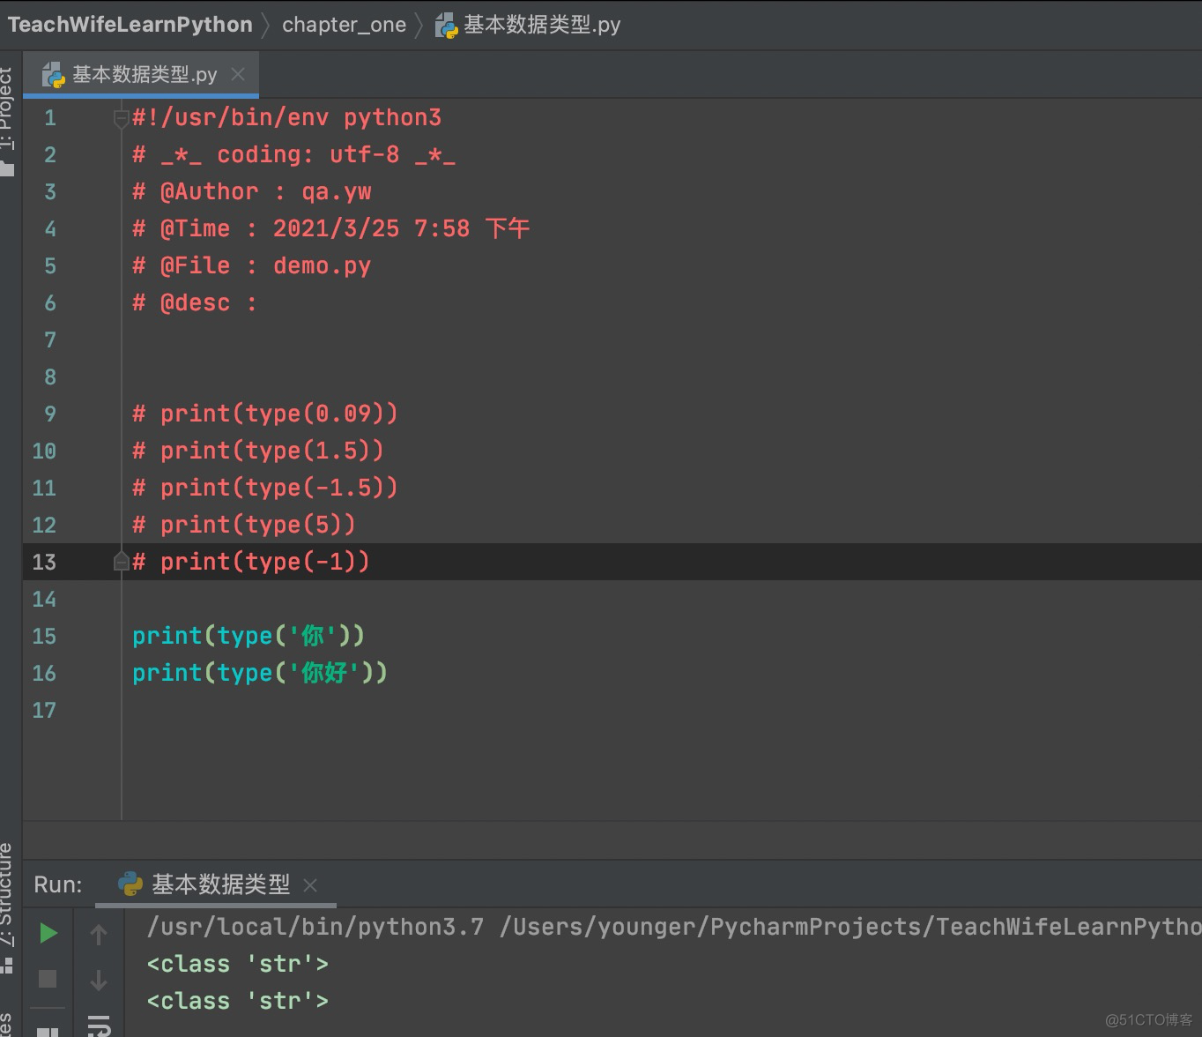Collapse comment block fold marker at line 1
The image size is (1202, 1037).
[x=122, y=118]
